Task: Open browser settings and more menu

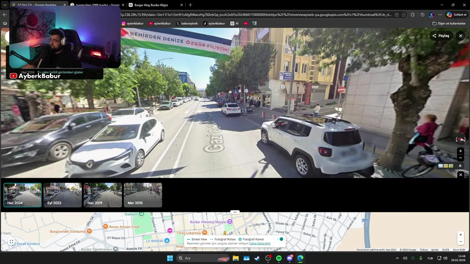Action: (440, 15)
